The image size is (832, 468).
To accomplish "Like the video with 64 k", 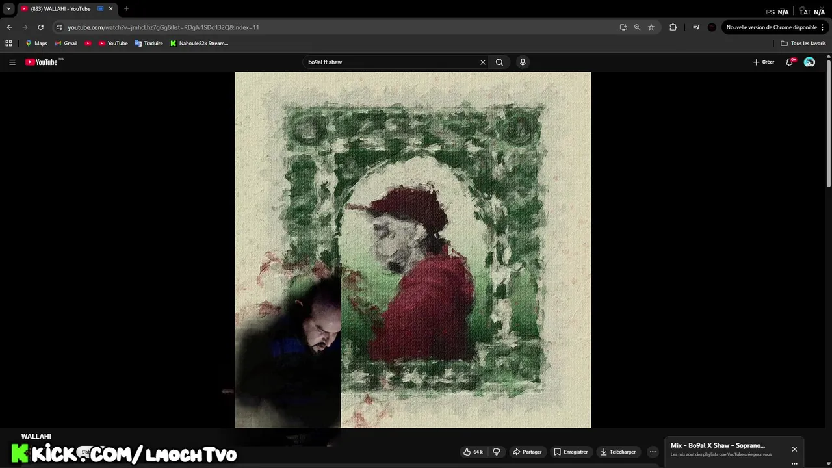I will coord(473,452).
